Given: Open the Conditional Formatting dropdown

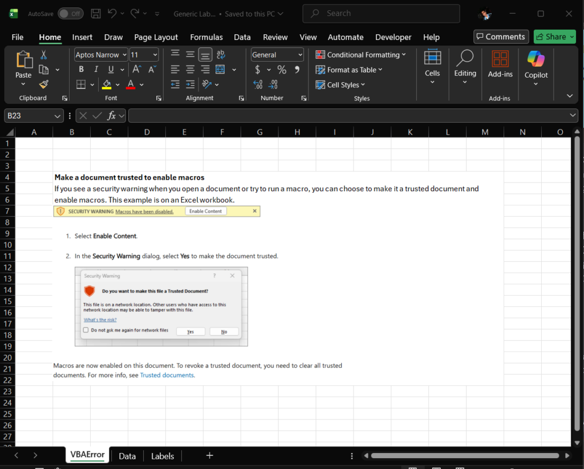Looking at the screenshot, I should (360, 55).
